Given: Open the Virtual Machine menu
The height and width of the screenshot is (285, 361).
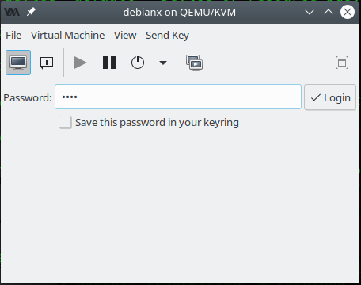Looking at the screenshot, I should pyautogui.click(x=68, y=36).
